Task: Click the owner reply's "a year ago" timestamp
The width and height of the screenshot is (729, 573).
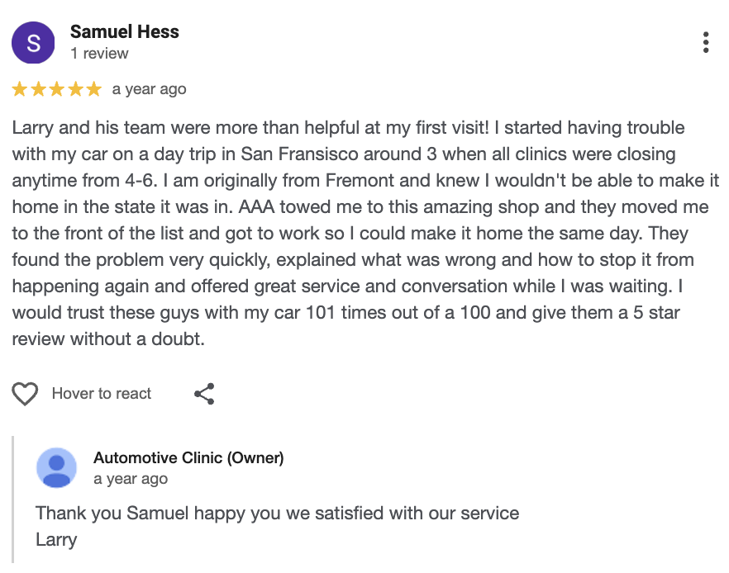Action: [131, 479]
